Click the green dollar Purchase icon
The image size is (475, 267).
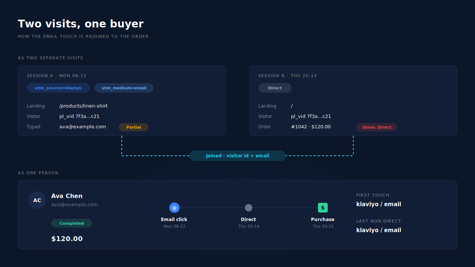pos(323,208)
